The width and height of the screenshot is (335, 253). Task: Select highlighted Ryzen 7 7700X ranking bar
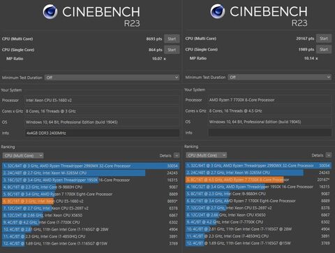point(258,180)
